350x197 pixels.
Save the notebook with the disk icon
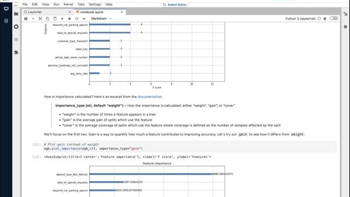point(26,19)
